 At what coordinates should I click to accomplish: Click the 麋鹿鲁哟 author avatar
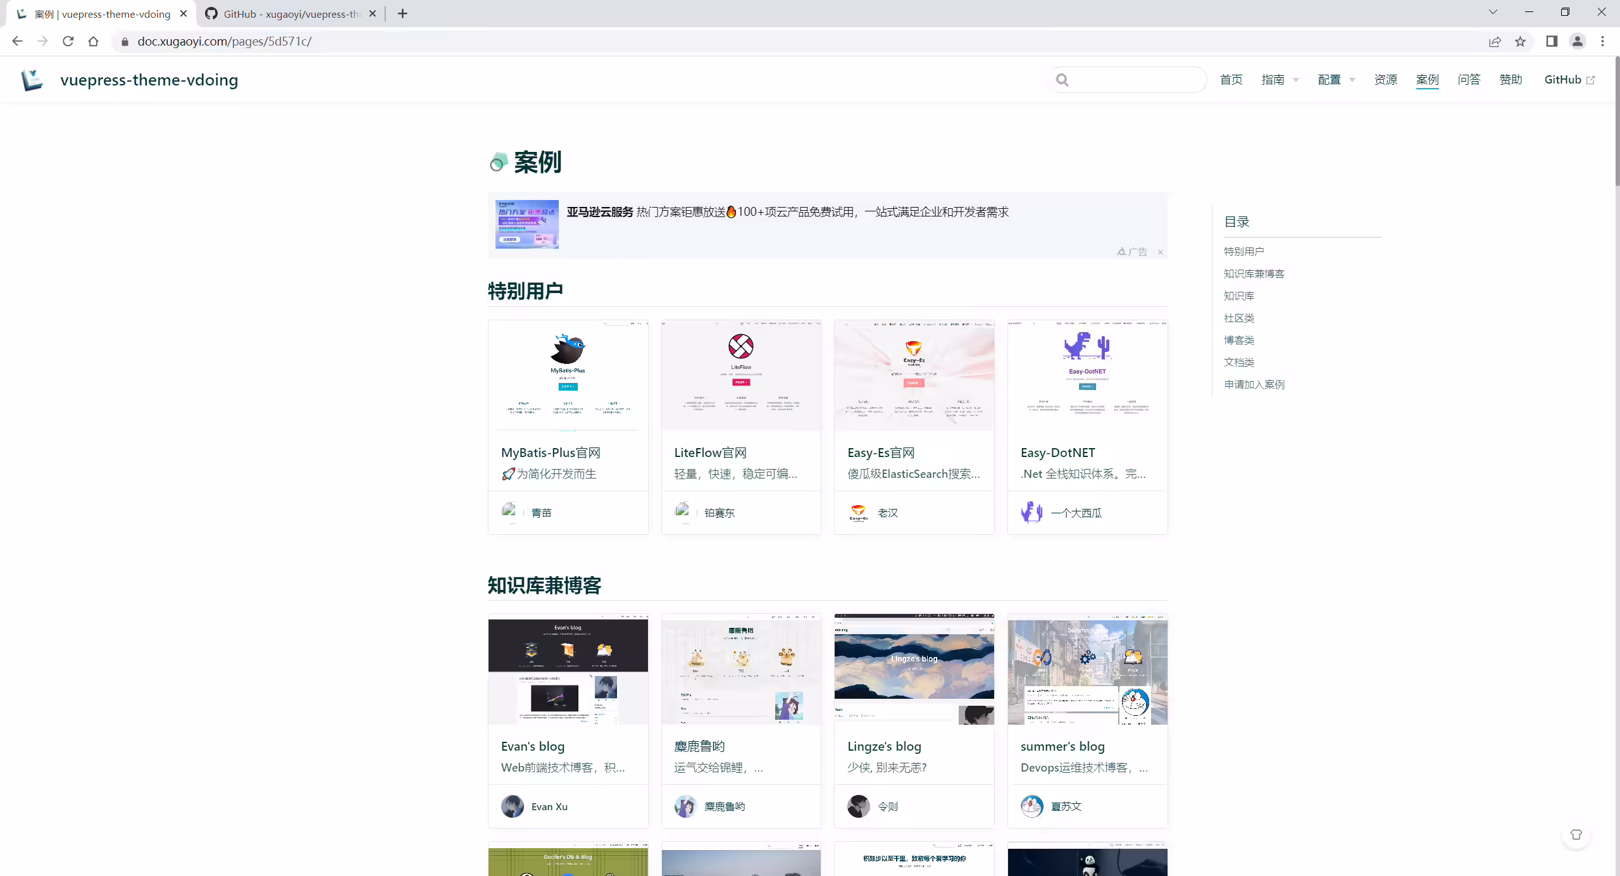[x=686, y=806]
